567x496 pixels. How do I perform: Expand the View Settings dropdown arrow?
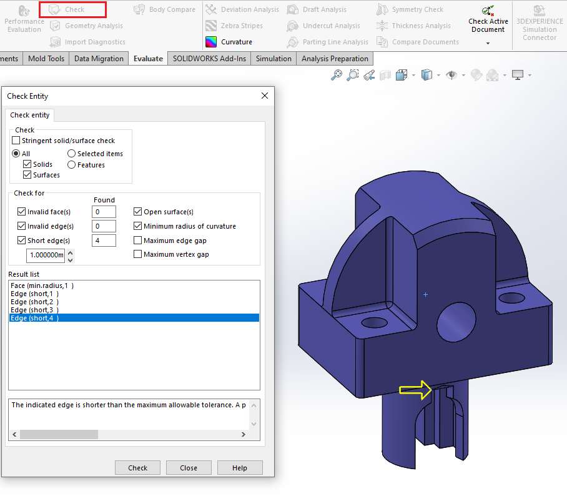tap(530, 76)
